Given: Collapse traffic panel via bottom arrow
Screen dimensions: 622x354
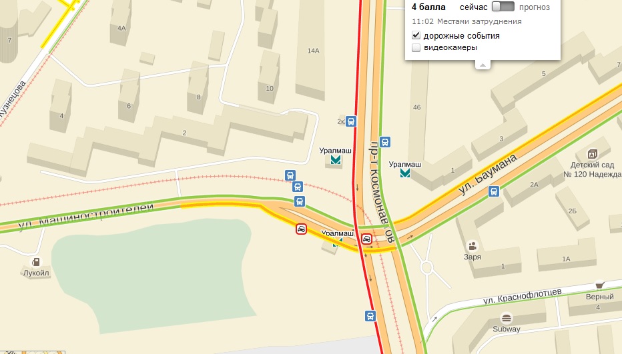Looking at the screenshot, I should pyautogui.click(x=483, y=65).
